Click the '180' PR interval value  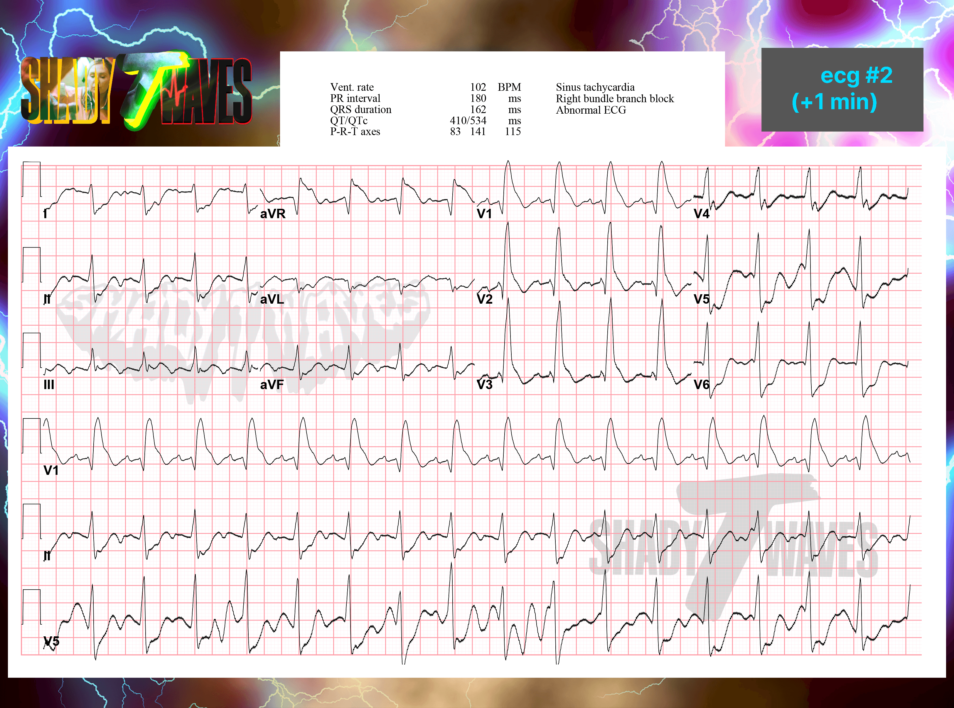pyautogui.click(x=478, y=98)
